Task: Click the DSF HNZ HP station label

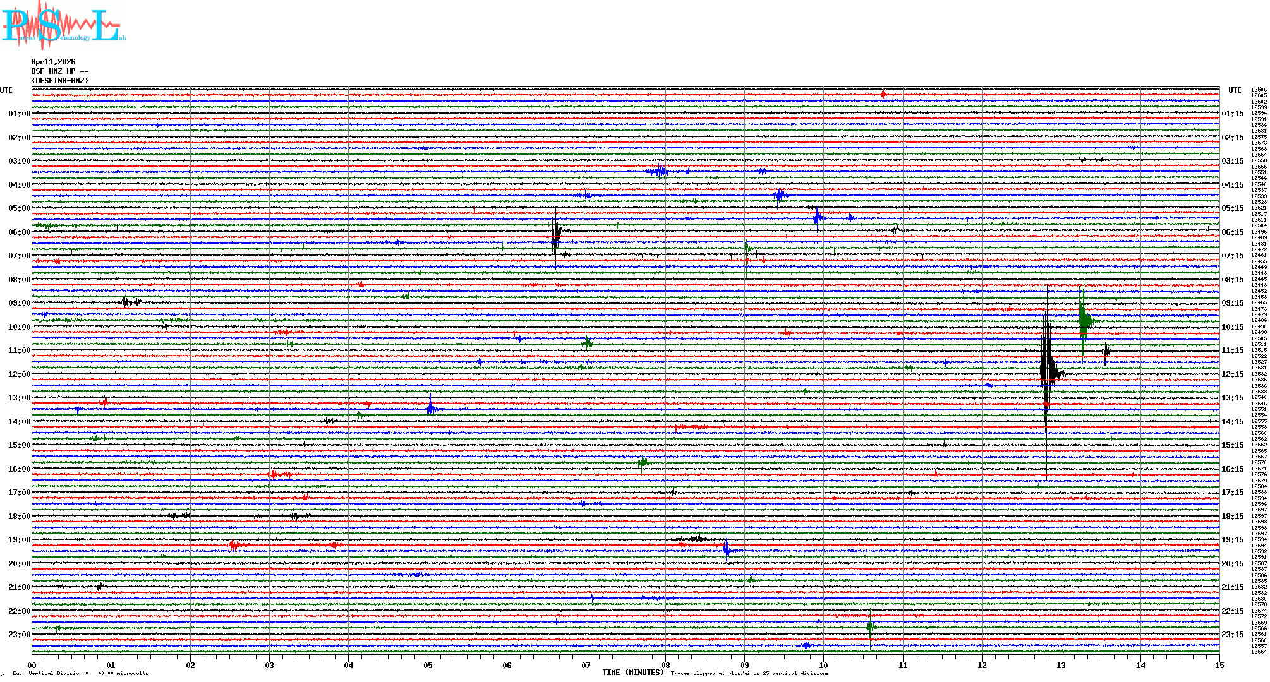Action: (59, 71)
